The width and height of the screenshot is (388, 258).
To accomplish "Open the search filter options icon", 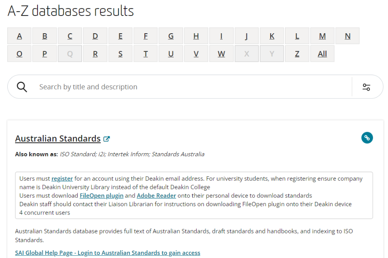I will 366,87.
